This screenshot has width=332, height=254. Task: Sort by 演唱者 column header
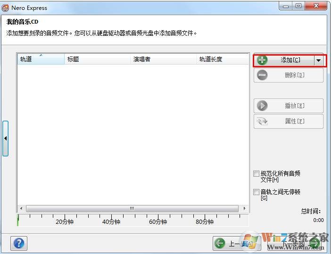pos(163,59)
